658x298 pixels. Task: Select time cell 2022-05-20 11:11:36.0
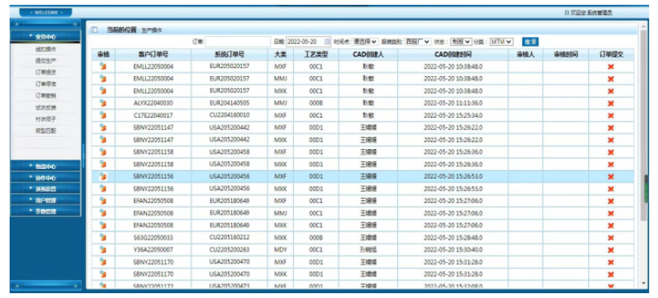pyautogui.click(x=453, y=103)
